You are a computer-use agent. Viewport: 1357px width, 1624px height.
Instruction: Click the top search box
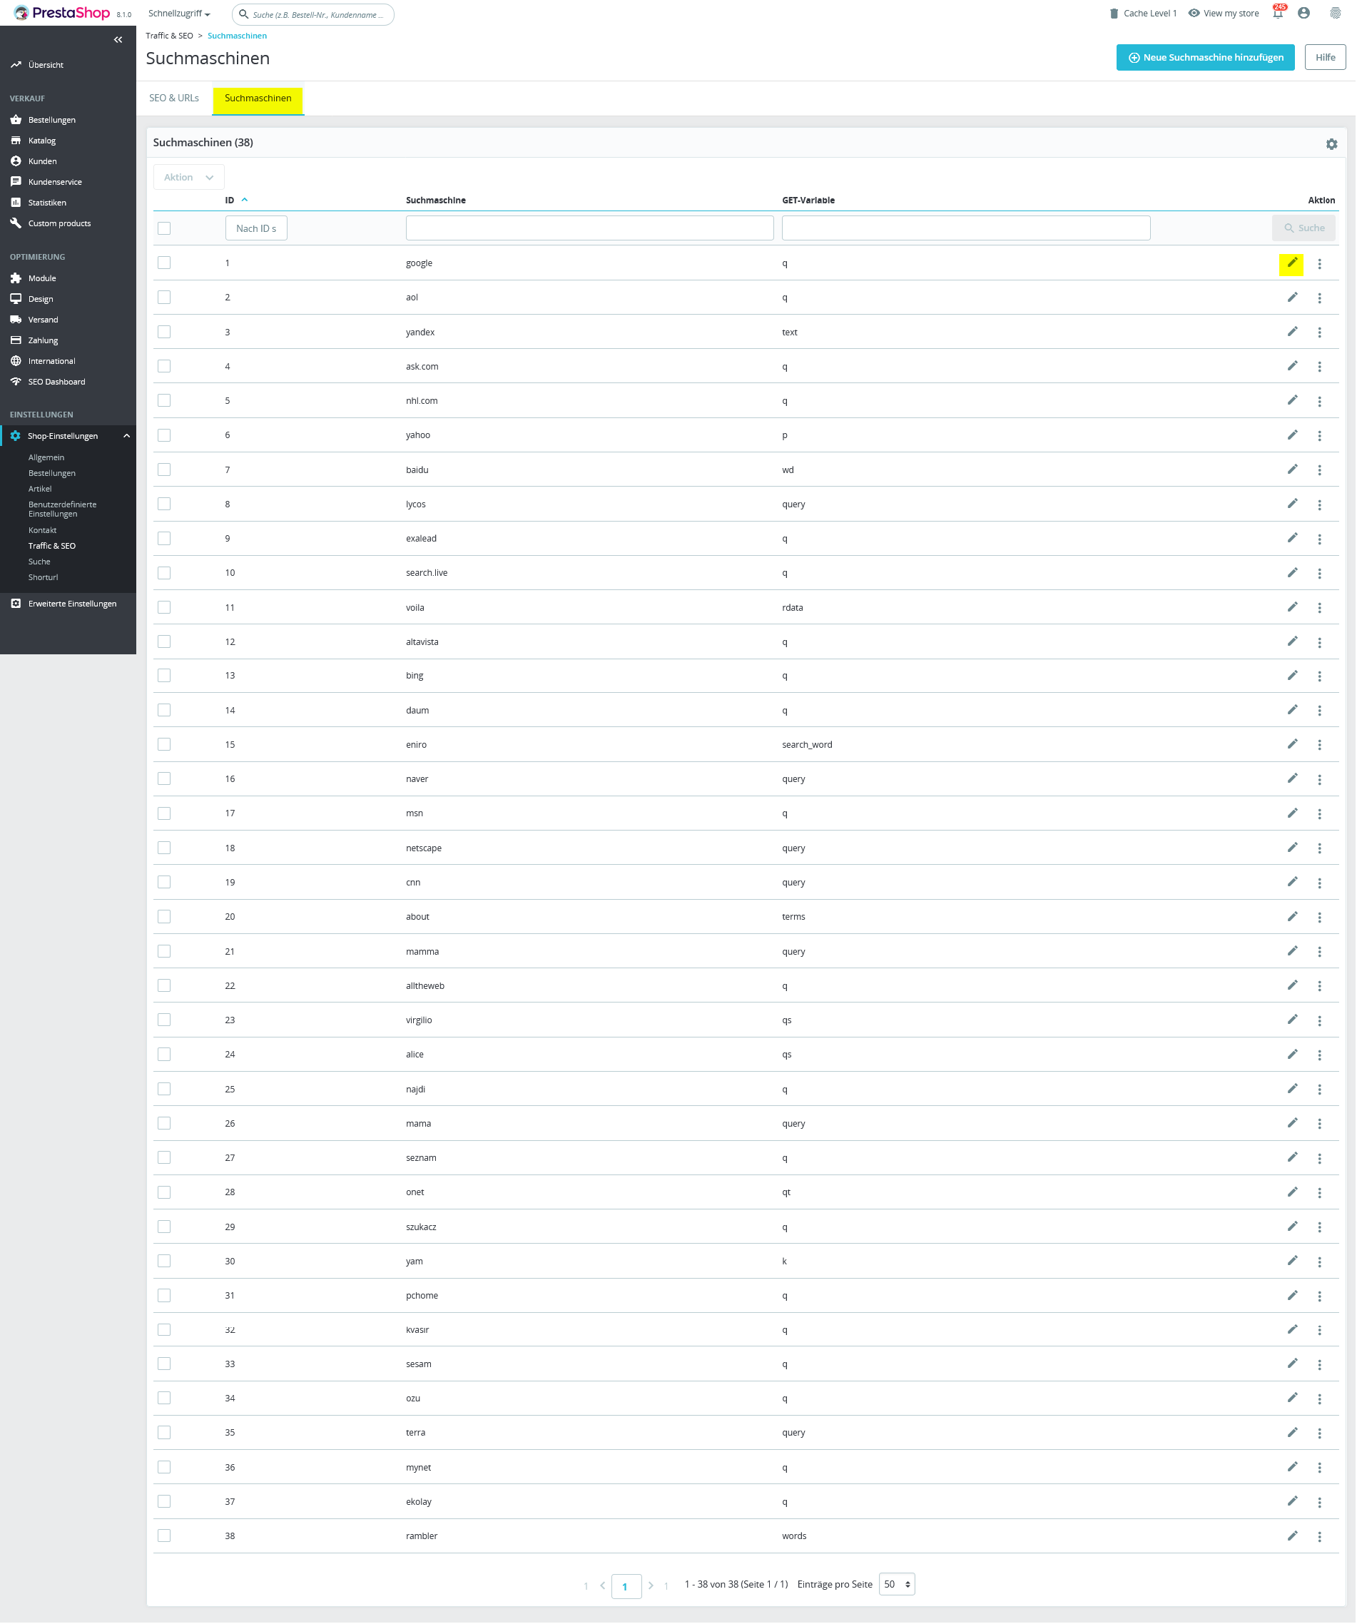coord(313,14)
